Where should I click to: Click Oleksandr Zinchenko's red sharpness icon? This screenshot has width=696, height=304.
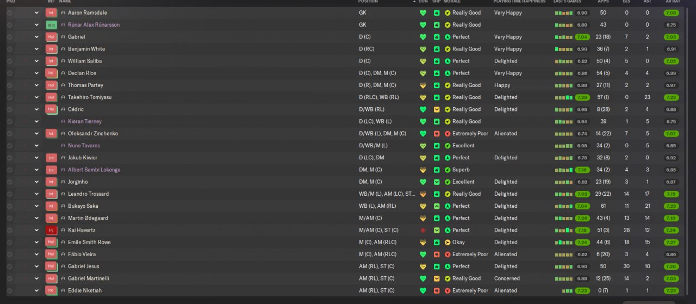coord(437,134)
